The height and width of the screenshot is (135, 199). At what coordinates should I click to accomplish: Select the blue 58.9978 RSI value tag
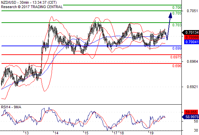pyautogui.click(x=191, y=117)
